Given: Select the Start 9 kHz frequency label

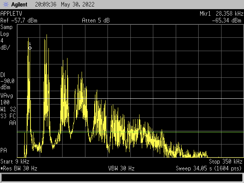Looking at the screenshot, I should [x=14, y=161].
